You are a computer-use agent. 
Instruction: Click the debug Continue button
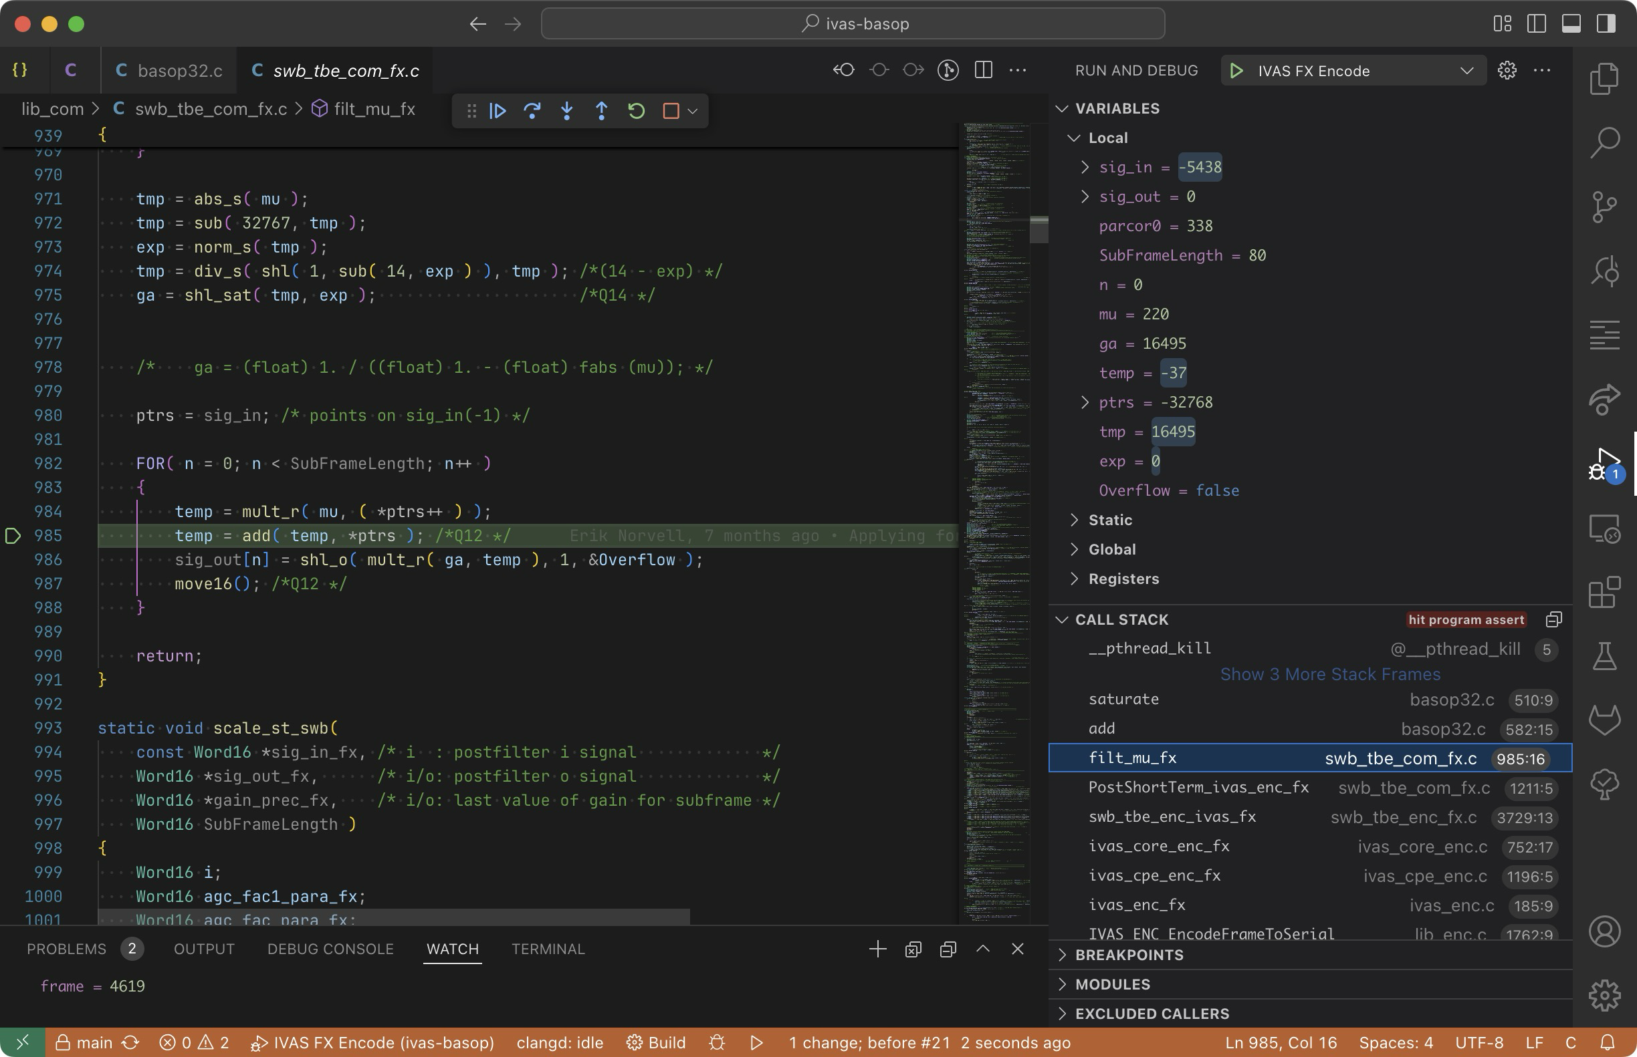click(498, 110)
